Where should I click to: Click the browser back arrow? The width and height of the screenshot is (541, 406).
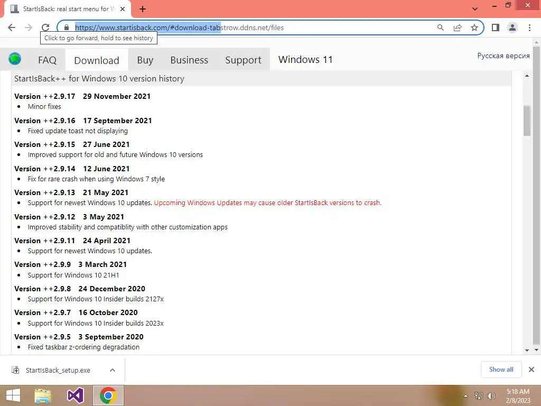click(12, 27)
